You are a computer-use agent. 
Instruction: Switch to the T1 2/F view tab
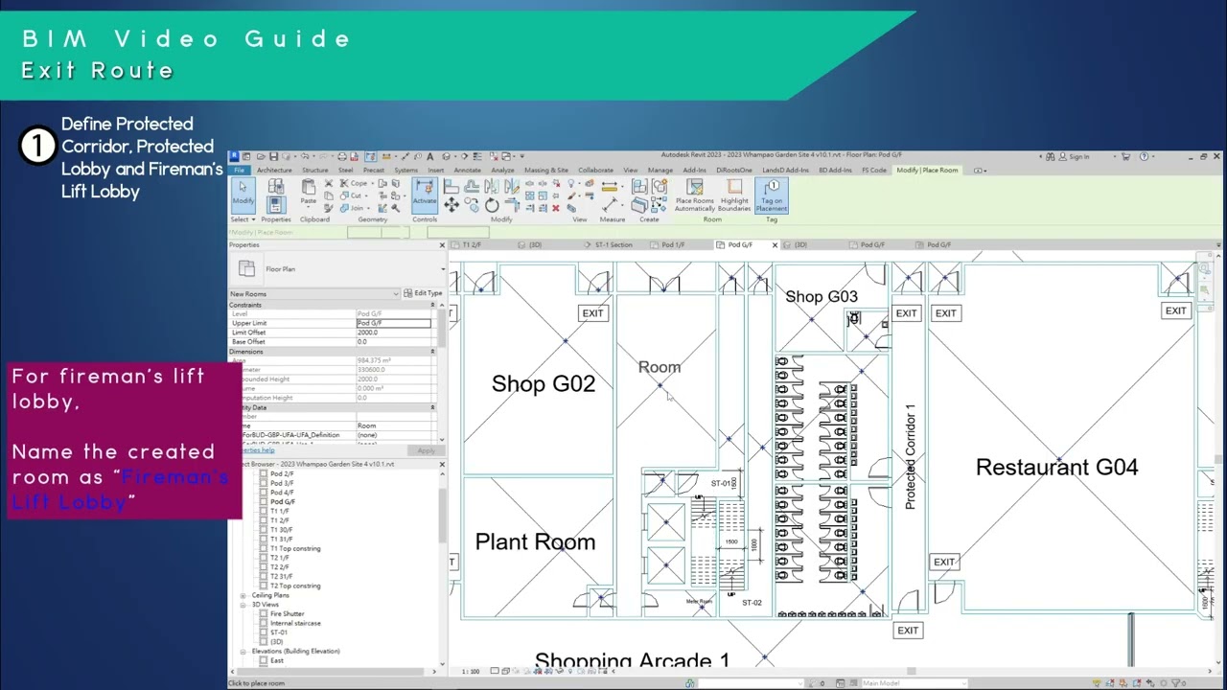pyautogui.click(x=471, y=244)
